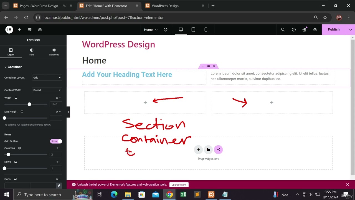Open page settings gear icon
The width and height of the screenshot is (355, 200).
[165, 30]
